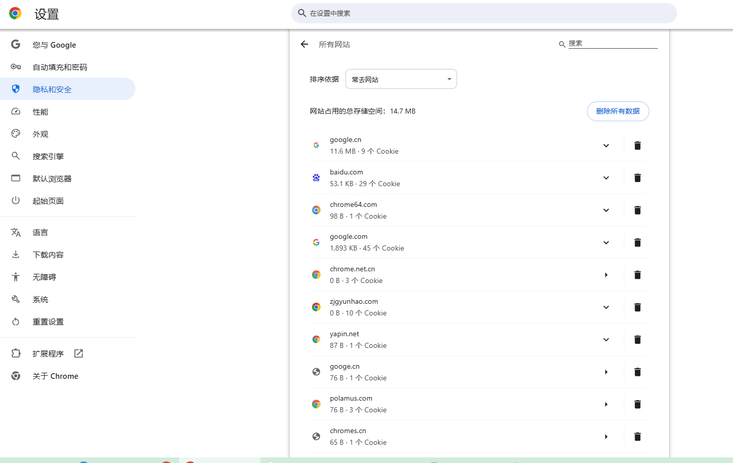Click the reset icon for 重置设置
Image resolution: width=733 pixels, height=463 pixels.
(x=16, y=322)
